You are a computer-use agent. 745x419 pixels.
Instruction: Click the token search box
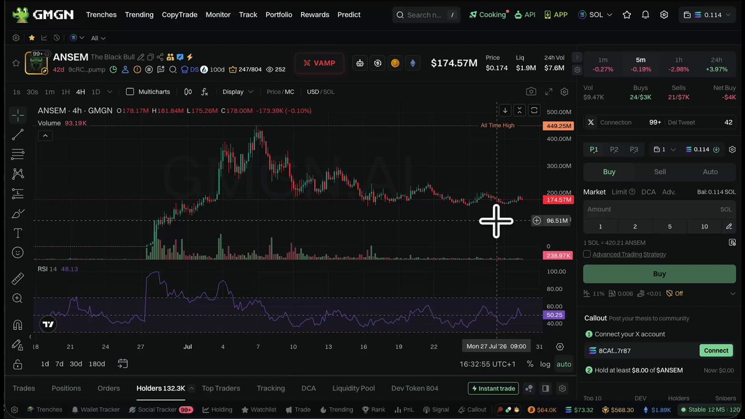[x=426, y=15]
